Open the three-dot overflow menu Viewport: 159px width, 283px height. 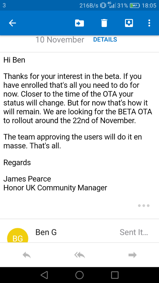click(149, 23)
